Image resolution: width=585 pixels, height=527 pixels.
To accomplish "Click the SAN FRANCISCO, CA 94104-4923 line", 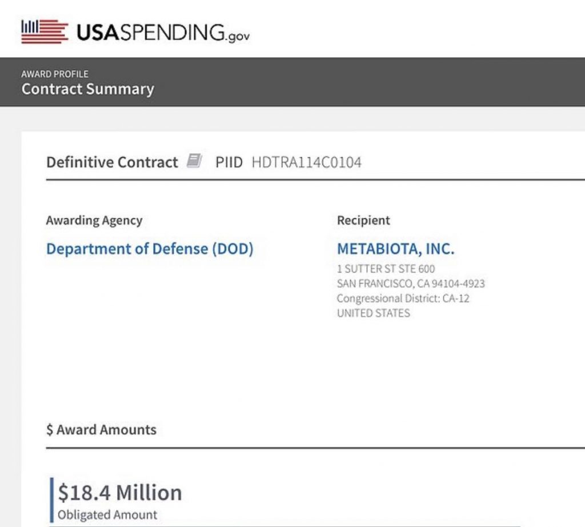I will pyautogui.click(x=411, y=284).
